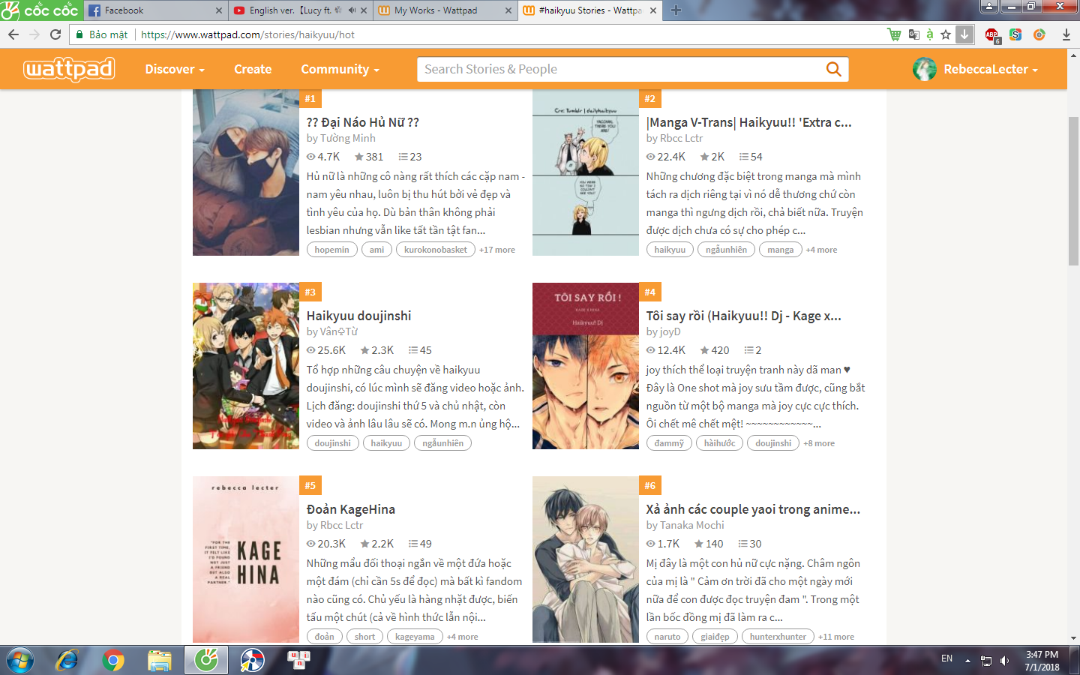Expand +4 more tags for Đoản KageHina

coord(462,637)
